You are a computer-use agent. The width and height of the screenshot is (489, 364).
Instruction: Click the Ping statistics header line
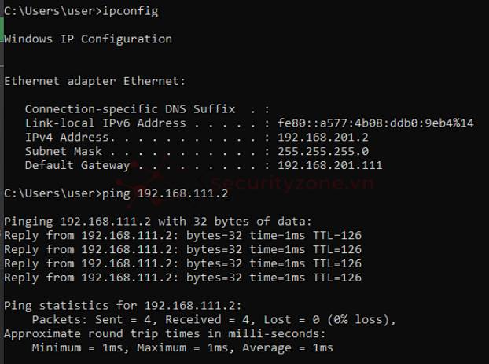click(123, 306)
